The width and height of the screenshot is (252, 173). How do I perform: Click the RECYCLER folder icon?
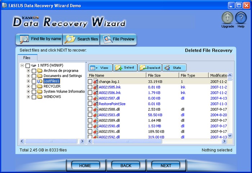click(40, 86)
